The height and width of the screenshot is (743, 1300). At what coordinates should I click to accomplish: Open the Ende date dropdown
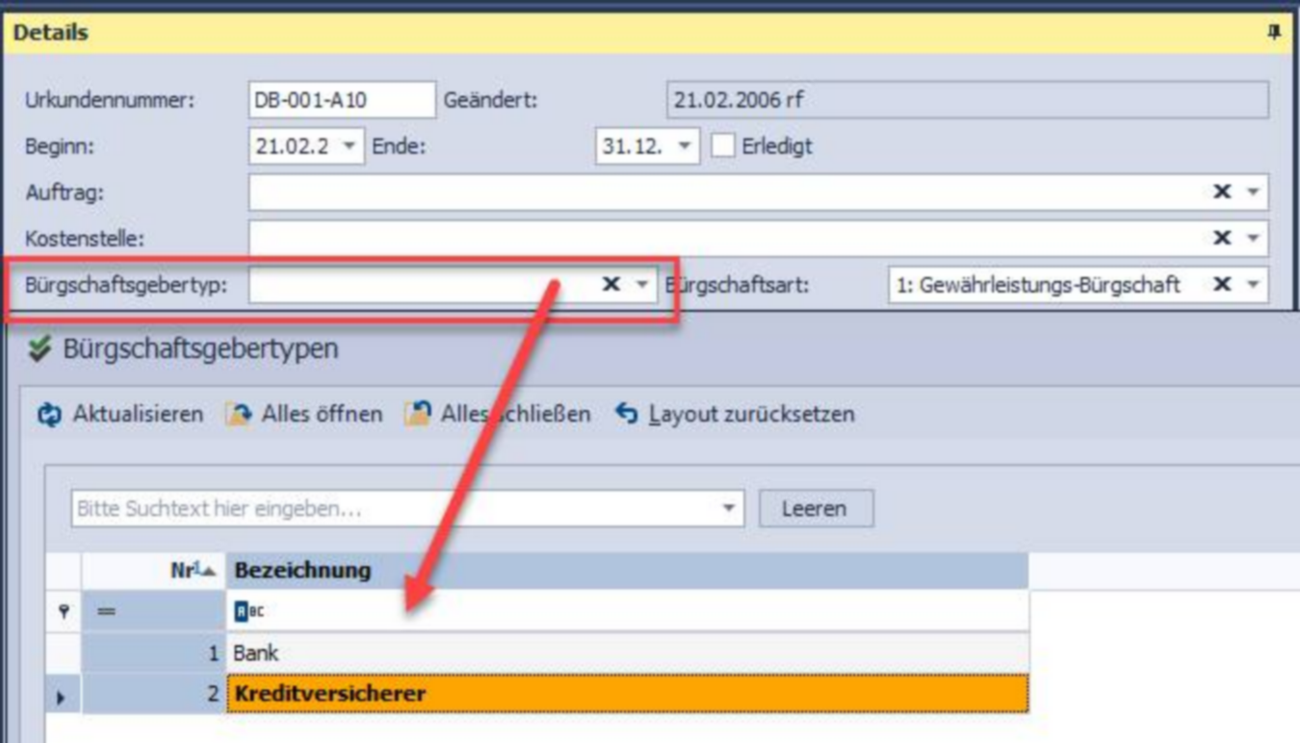684,146
